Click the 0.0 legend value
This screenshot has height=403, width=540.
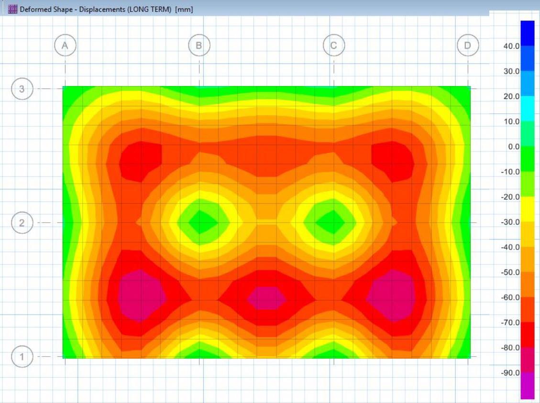[514, 147]
